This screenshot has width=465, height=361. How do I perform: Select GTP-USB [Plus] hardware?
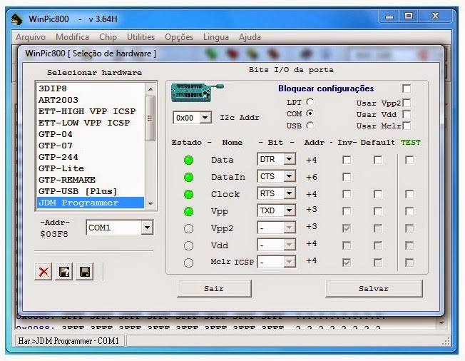tap(91, 191)
